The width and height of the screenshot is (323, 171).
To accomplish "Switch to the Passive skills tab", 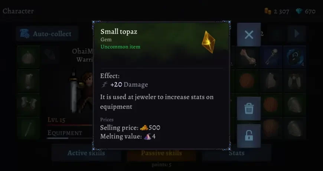I will point(161,153).
